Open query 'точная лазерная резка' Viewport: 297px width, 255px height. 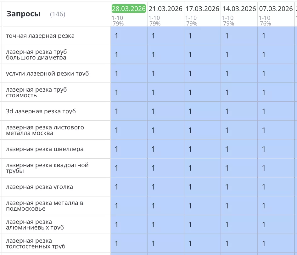[40, 36]
